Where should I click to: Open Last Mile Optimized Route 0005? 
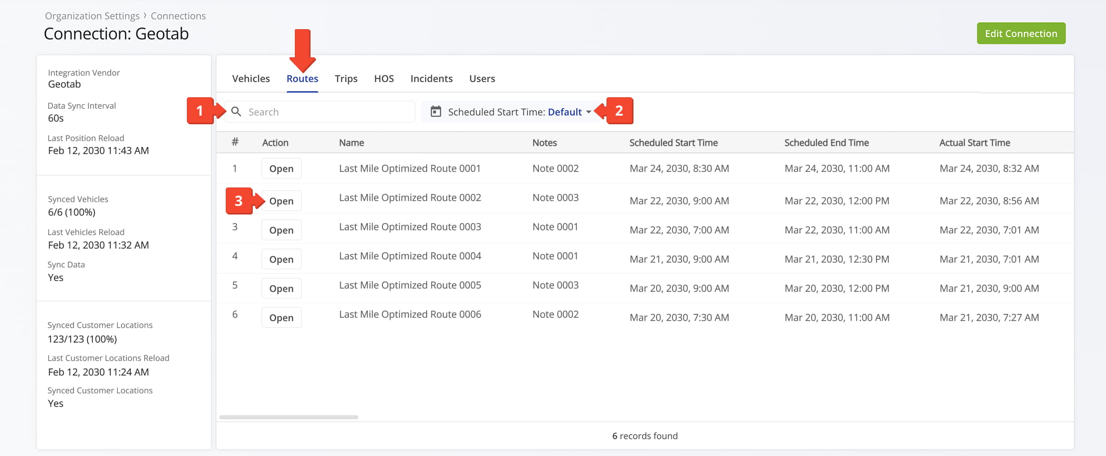tap(281, 289)
